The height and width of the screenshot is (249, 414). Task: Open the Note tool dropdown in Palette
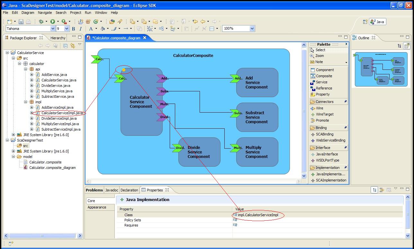(x=346, y=62)
